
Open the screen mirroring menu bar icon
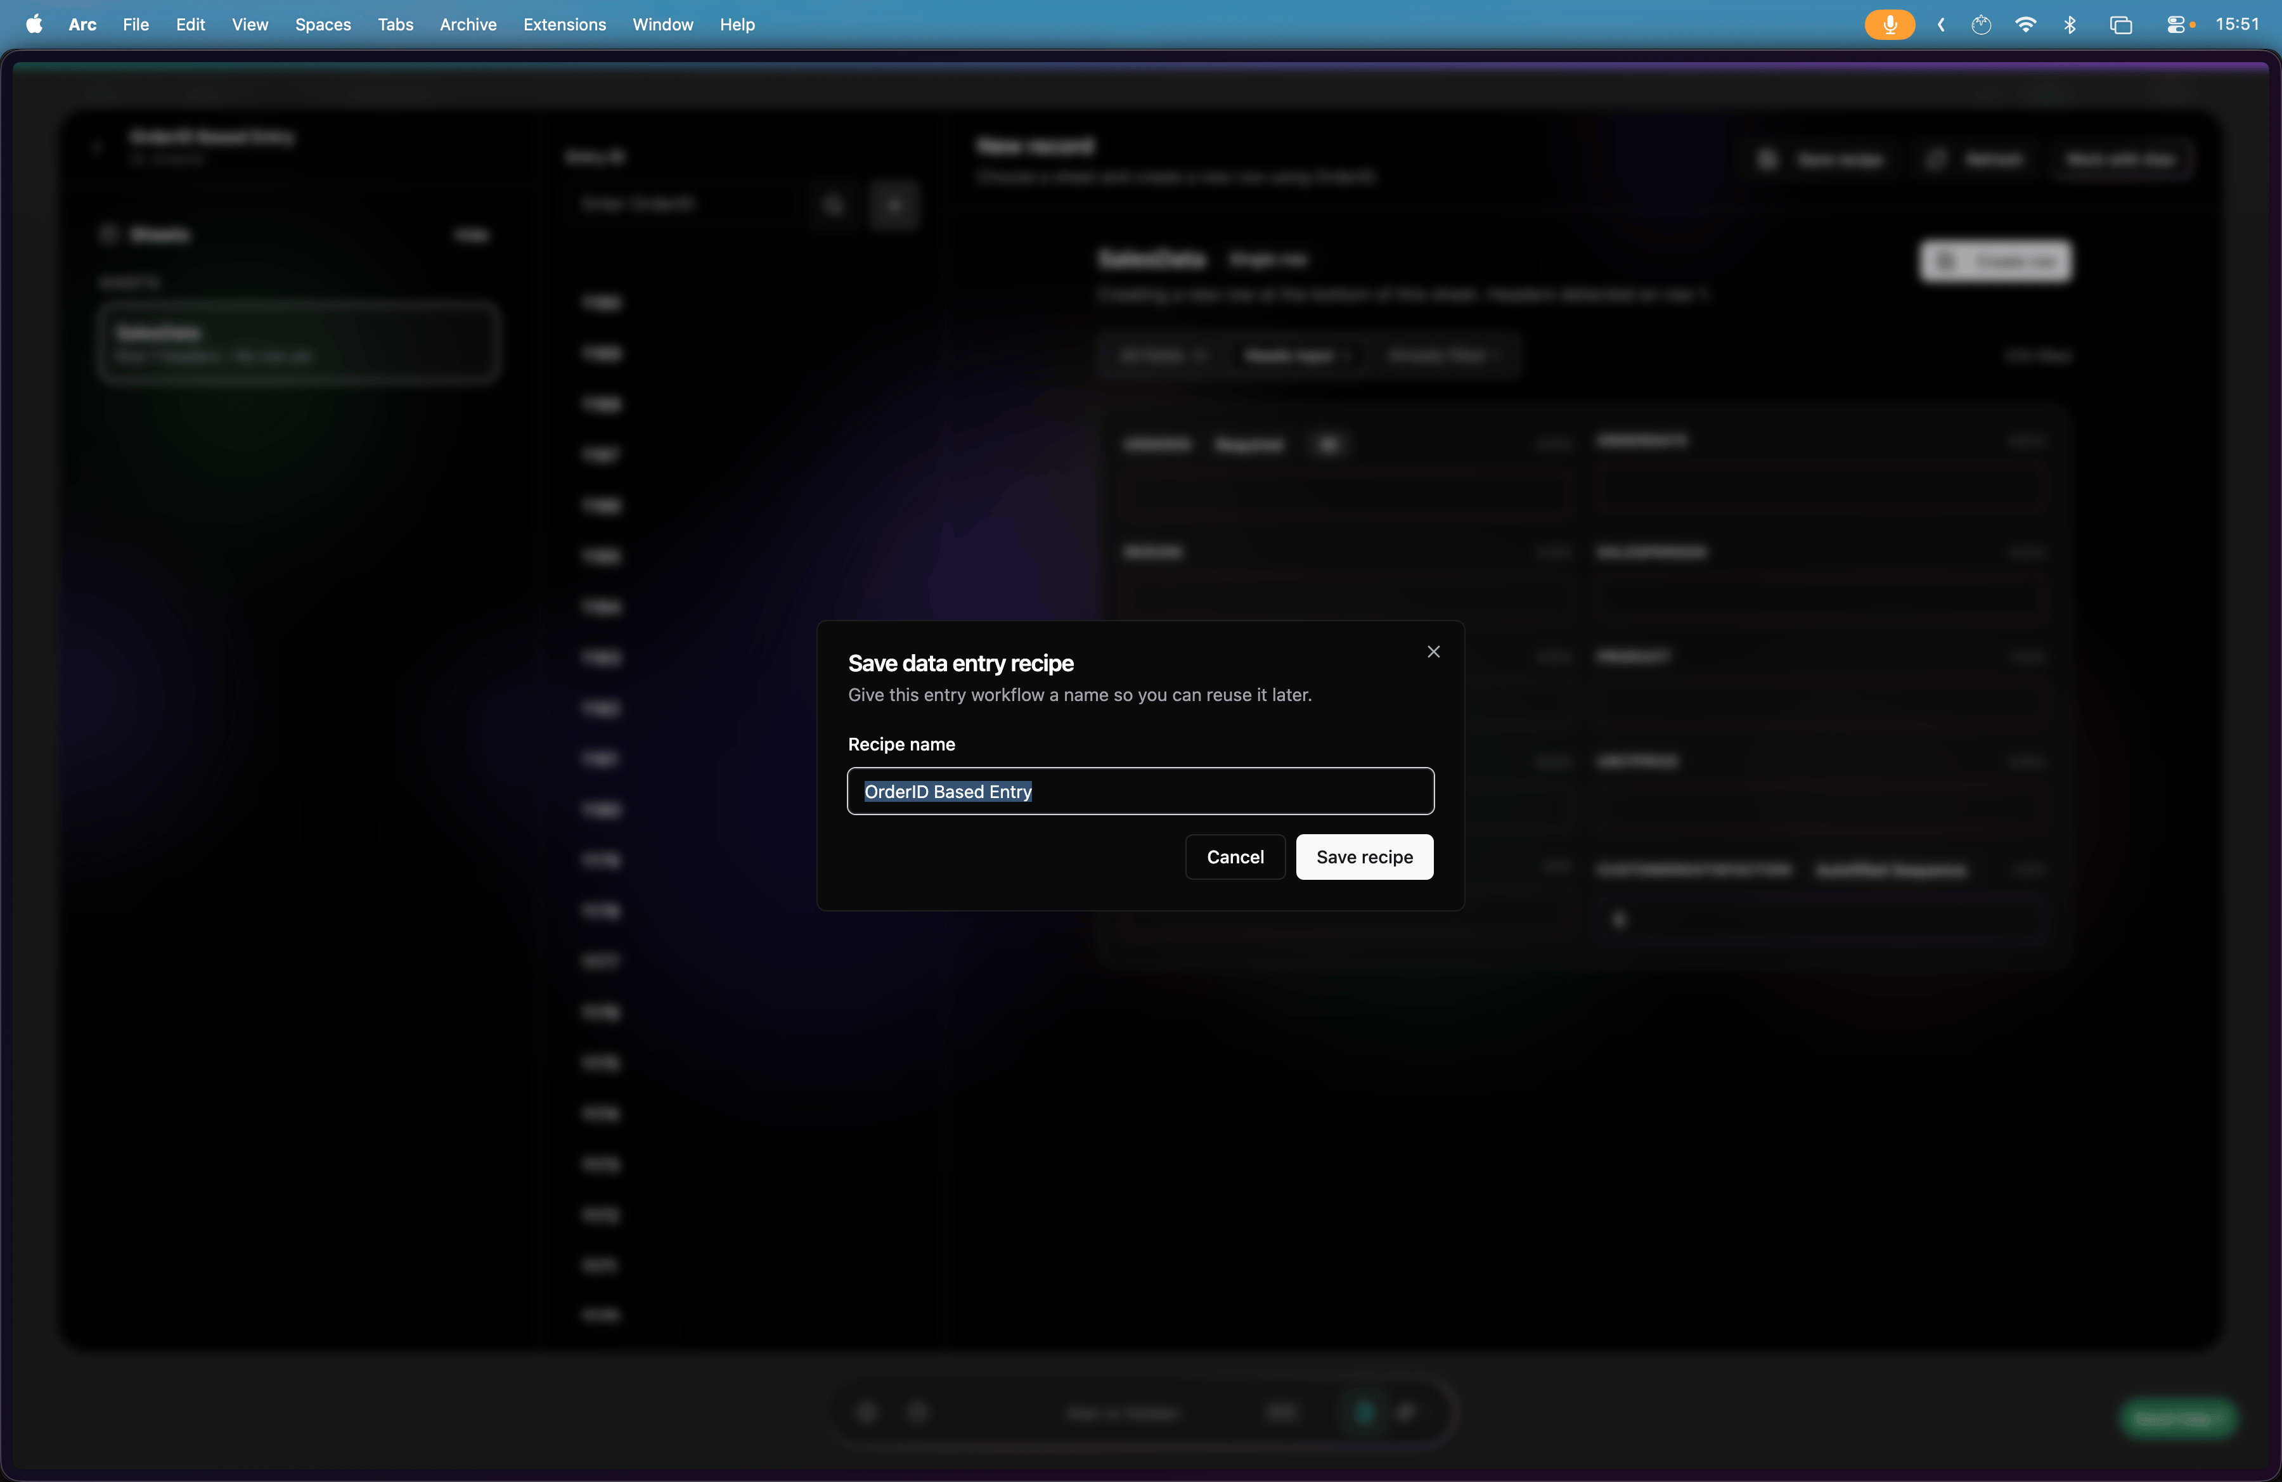click(x=2120, y=24)
